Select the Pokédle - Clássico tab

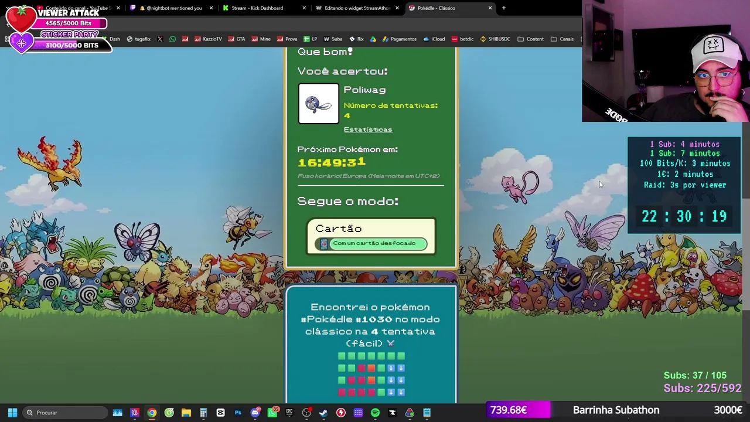click(449, 8)
